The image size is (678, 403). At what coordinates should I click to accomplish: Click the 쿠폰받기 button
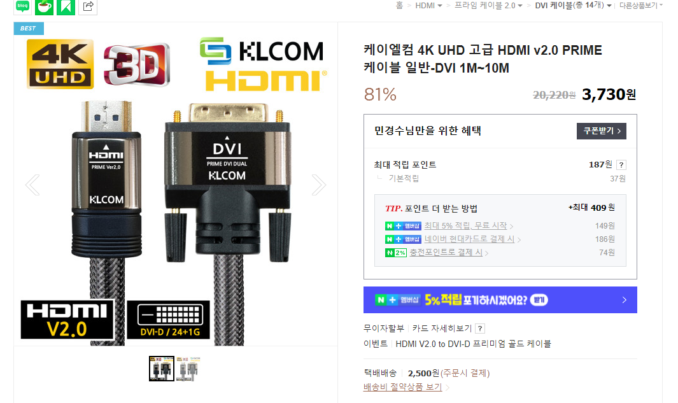point(602,131)
